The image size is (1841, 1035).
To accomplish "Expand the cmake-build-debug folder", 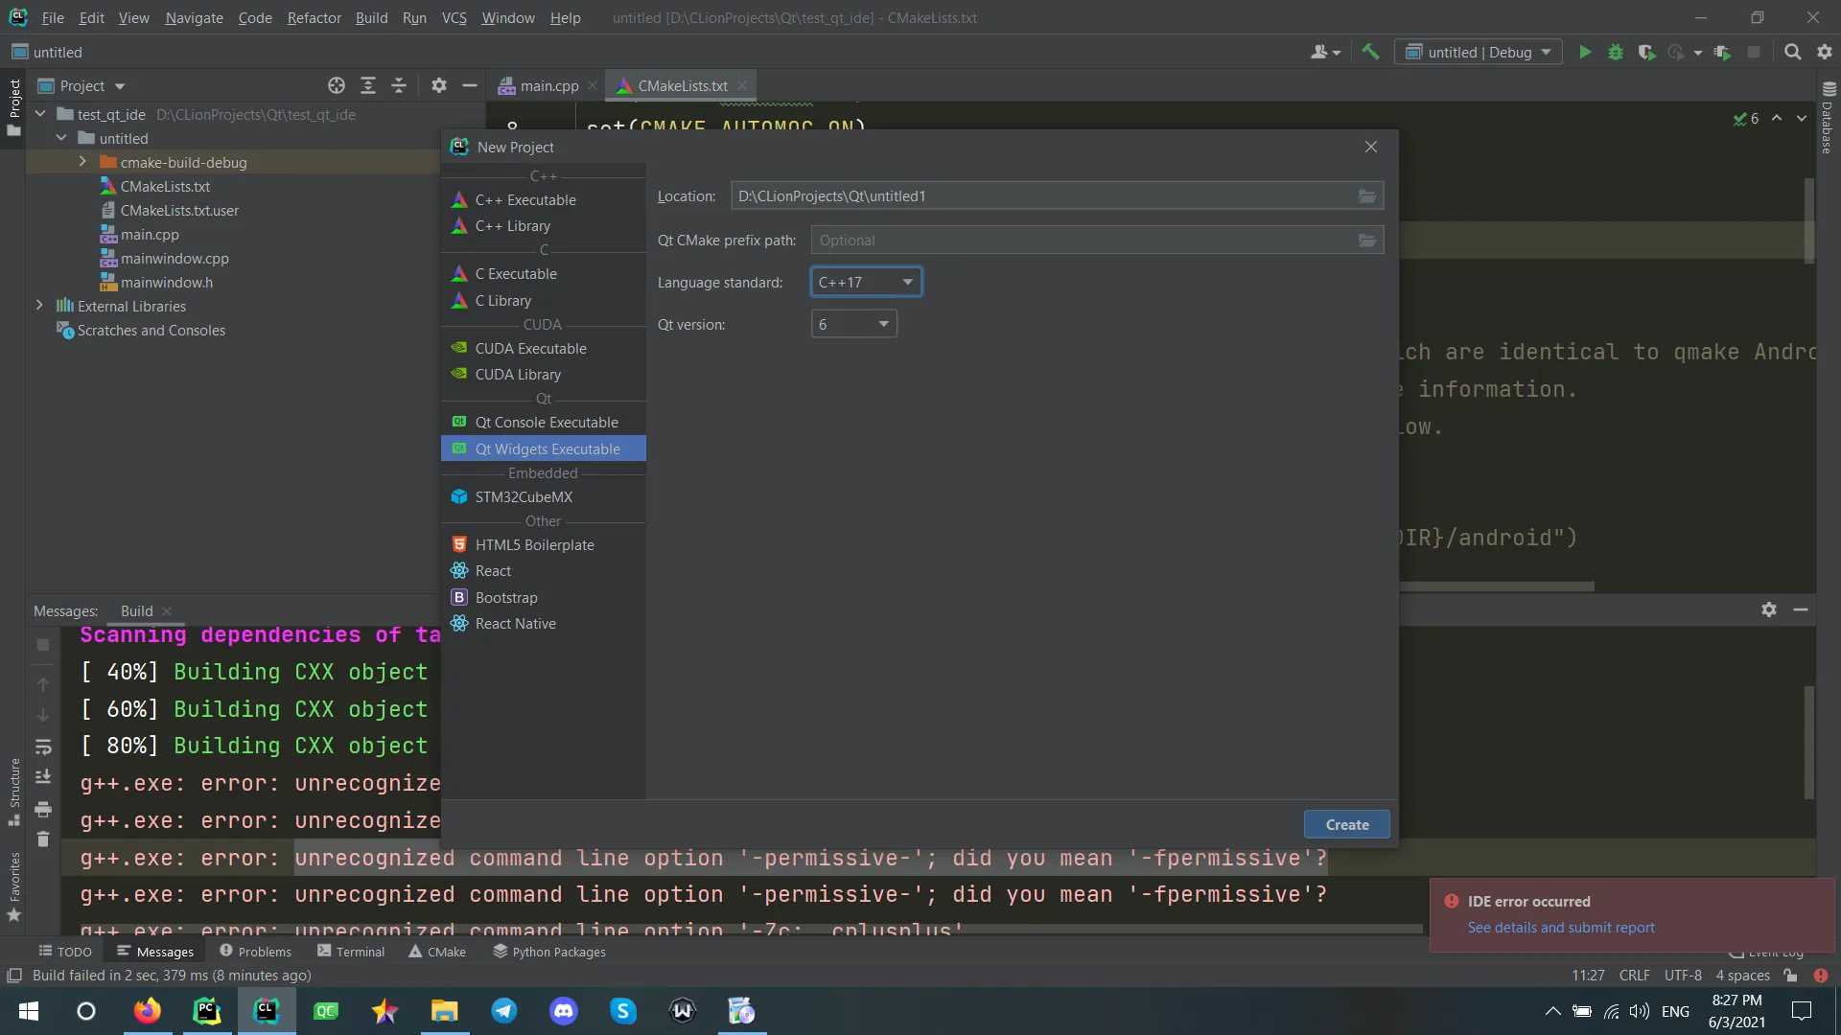I will pos(82,162).
